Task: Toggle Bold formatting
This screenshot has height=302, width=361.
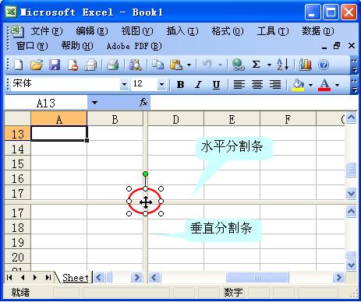Action: point(180,85)
